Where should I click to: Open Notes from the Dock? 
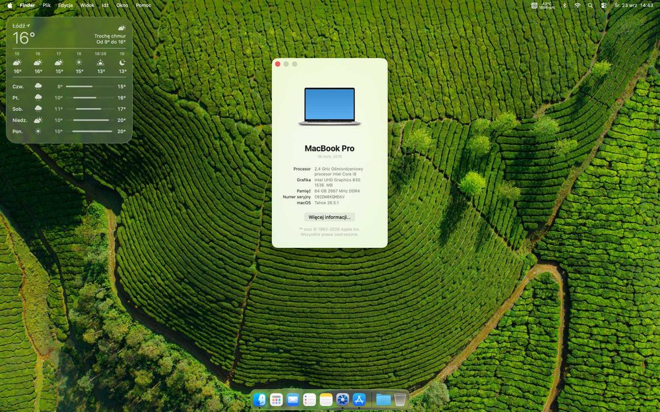click(x=326, y=399)
